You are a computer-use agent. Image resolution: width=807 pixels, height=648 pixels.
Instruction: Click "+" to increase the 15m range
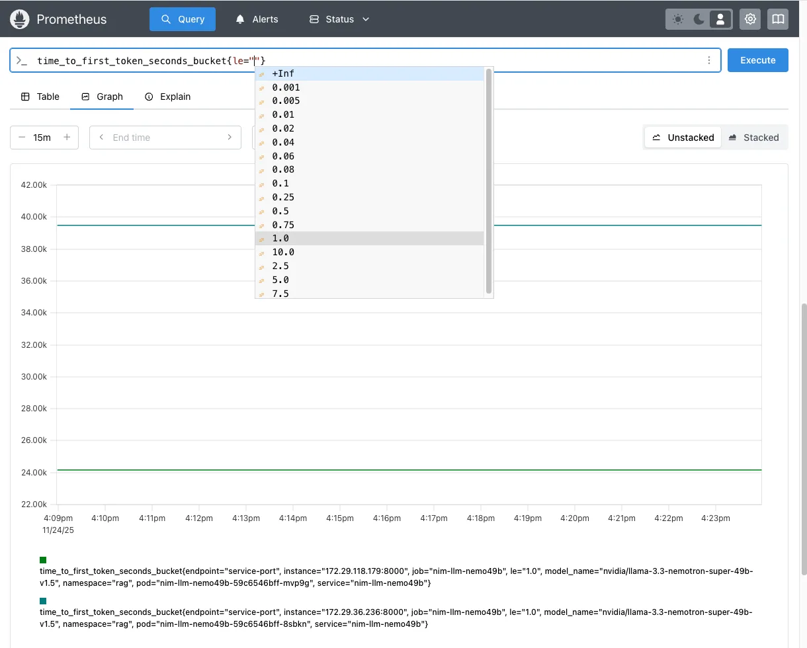67,137
